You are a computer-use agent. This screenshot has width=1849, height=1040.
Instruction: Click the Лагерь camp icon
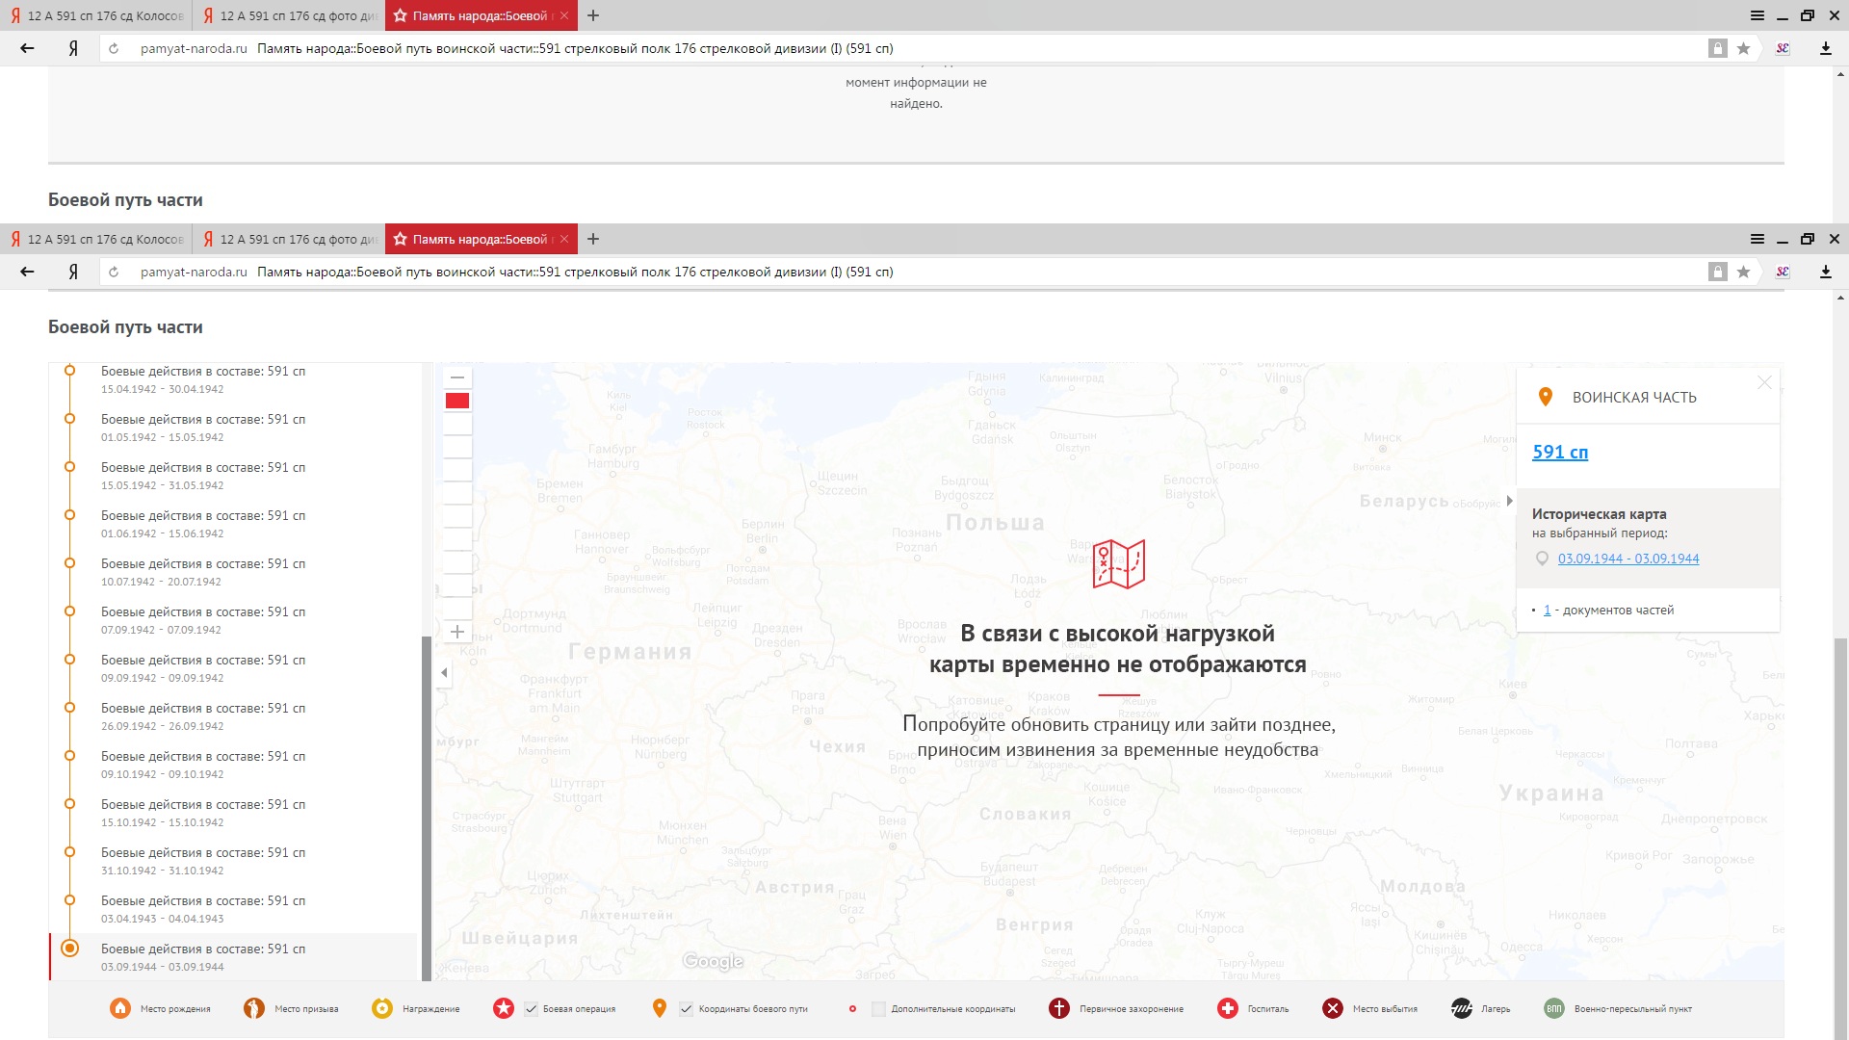[x=1461, y=1008]
